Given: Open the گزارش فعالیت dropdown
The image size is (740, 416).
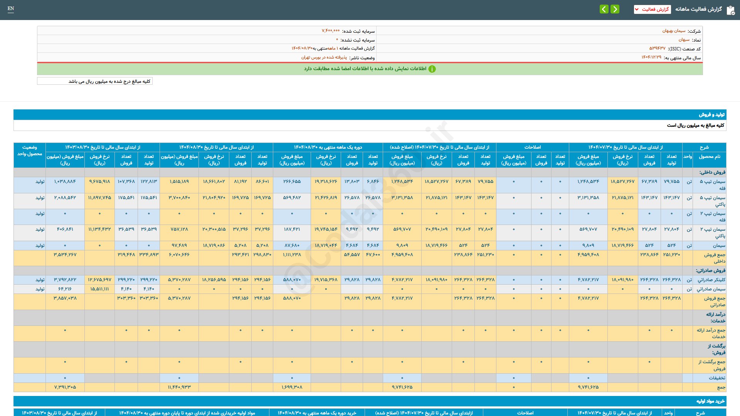Looking at the screenshot, I should pos(652,9).
